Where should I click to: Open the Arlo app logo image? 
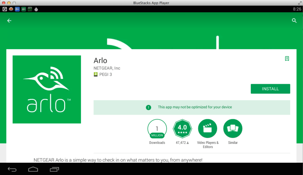(47, 89)
